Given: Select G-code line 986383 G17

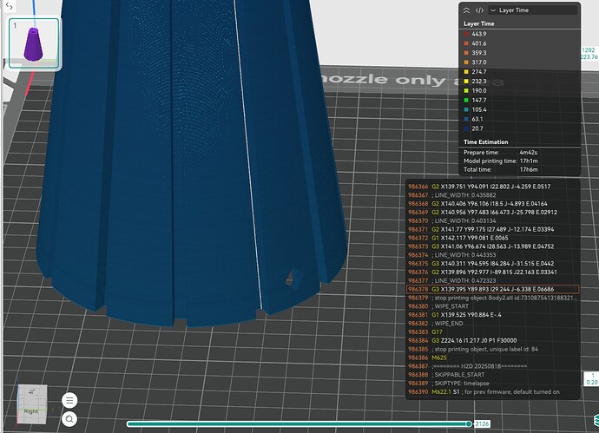Looking at the screenshot, I should tap(493, 332).
